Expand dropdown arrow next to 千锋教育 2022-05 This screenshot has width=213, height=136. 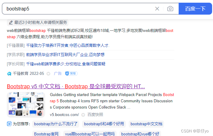pyautogui.click(x=48, y=74)
